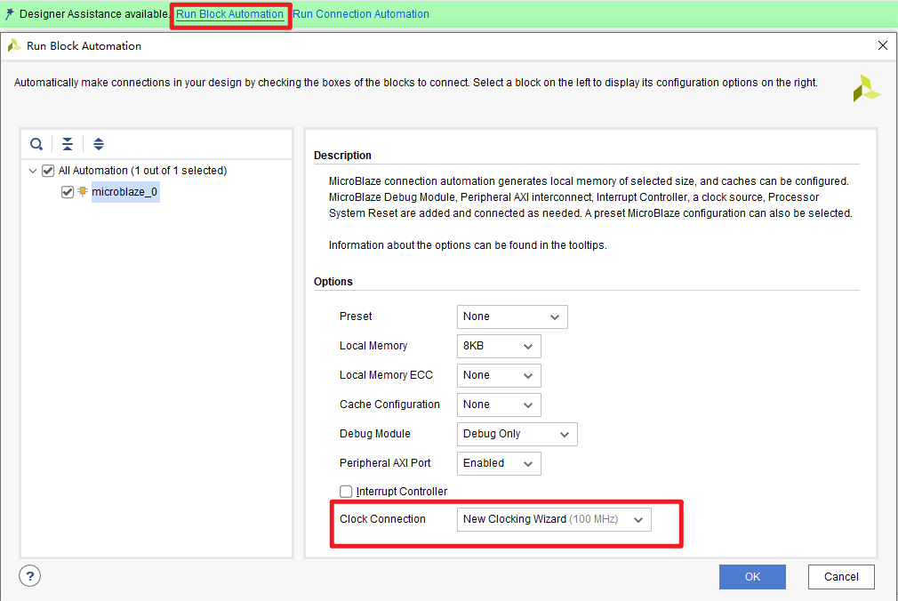The height and width of the screenshot is (601, 898).
Task: Toggle the All Automation checkbox
Action: [x=48, y=171]
